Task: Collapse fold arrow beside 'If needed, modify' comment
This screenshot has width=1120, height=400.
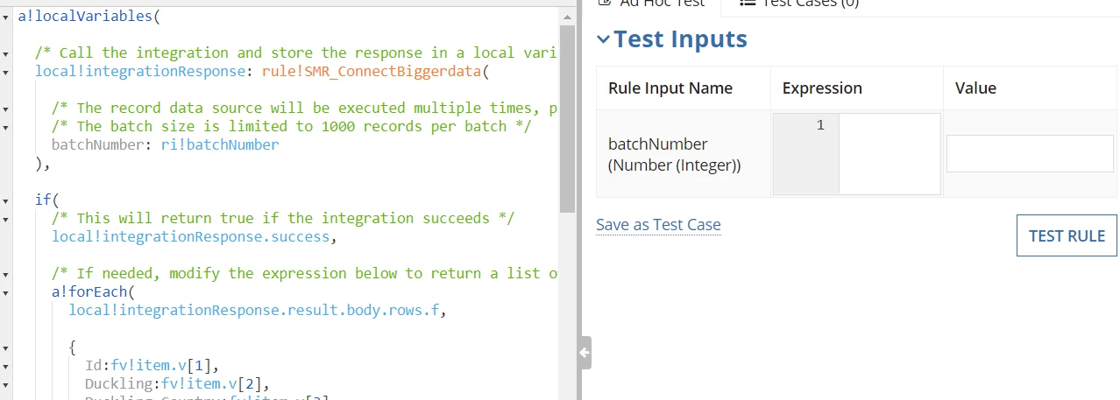Action: click(x=6, y=274)
